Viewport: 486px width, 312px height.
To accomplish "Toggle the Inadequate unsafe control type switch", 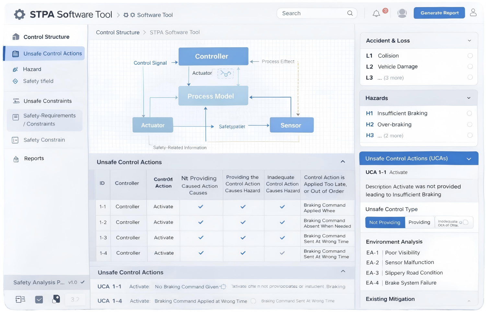I will tap(465, 222).
